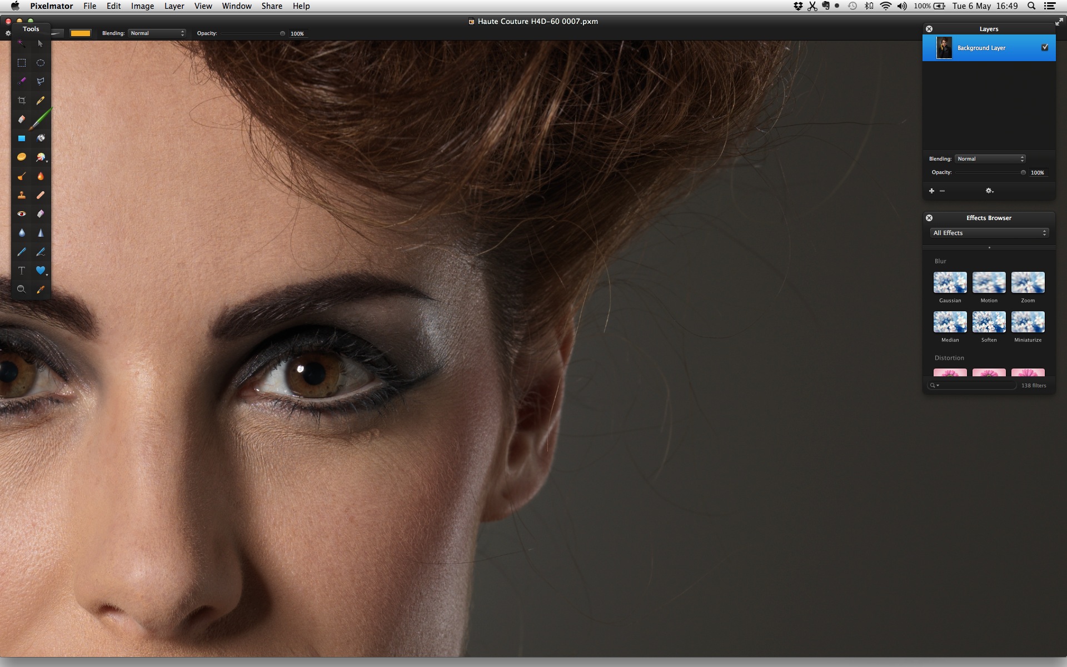Click the orange brush color swatch
The image size is (1067, 667).
pos(80,33)
